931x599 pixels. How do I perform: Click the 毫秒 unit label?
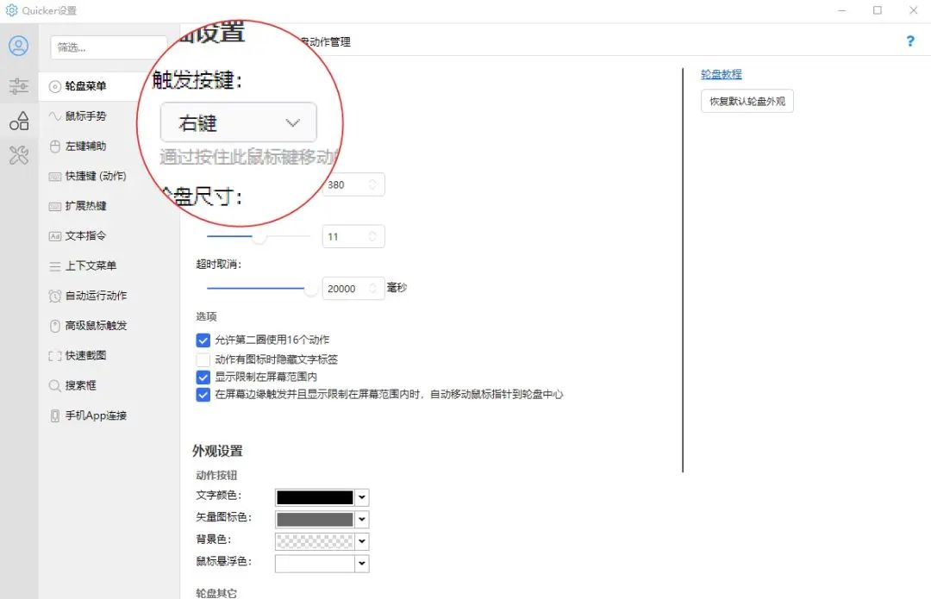tap(397, 287)
